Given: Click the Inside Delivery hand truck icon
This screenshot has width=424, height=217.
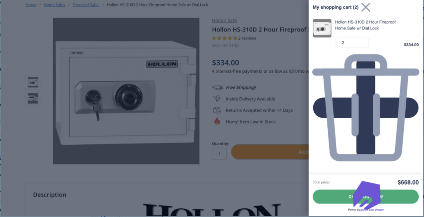Looking at the screenshot, I should (x=217, y=99).
